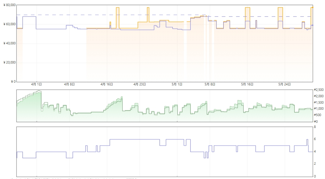Click the 5月 1日 date label
Viewport: 325px width, 179px height.
[177, 84]
